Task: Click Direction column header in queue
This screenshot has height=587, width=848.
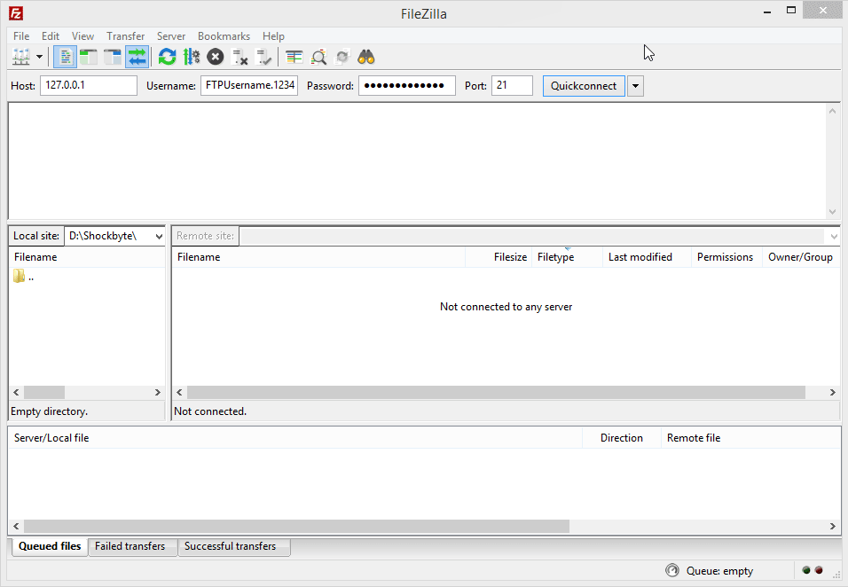Action: 622,438
